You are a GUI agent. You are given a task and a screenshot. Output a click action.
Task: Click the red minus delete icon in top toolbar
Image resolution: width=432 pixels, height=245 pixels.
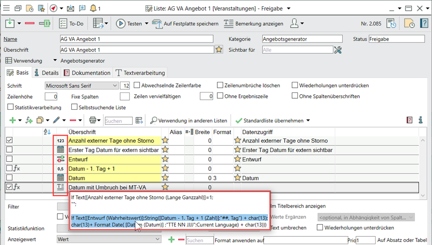point(30,24)
